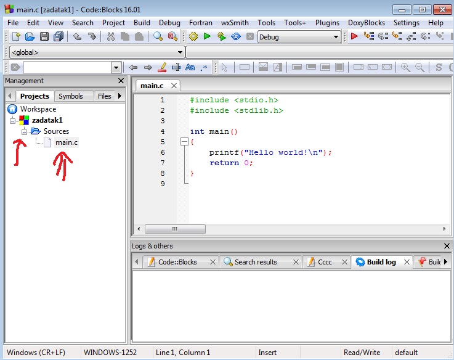Screen dimensions: 454x360
Task: Select the Projects tab
Action: [34, 96]
